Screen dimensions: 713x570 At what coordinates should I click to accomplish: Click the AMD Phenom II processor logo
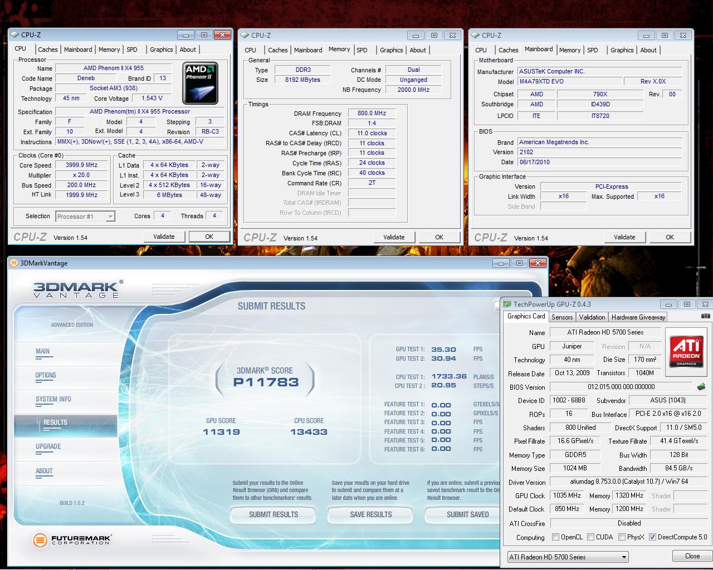point(200,83)
